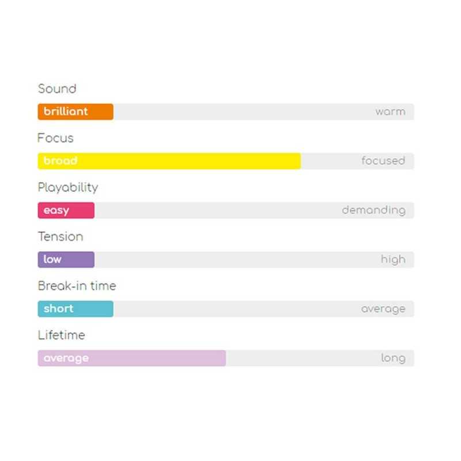Image resolution: width=461 pixels, height=461 pixels.
Task: Click the Playability heading
Action: coord(68,188)
